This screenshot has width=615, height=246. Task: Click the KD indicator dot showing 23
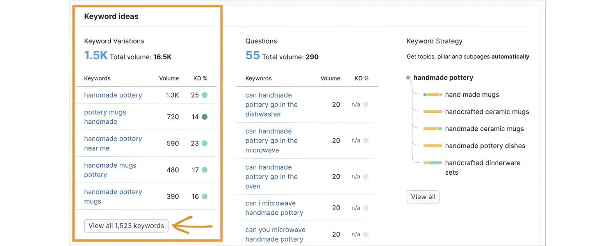point(205,143)
